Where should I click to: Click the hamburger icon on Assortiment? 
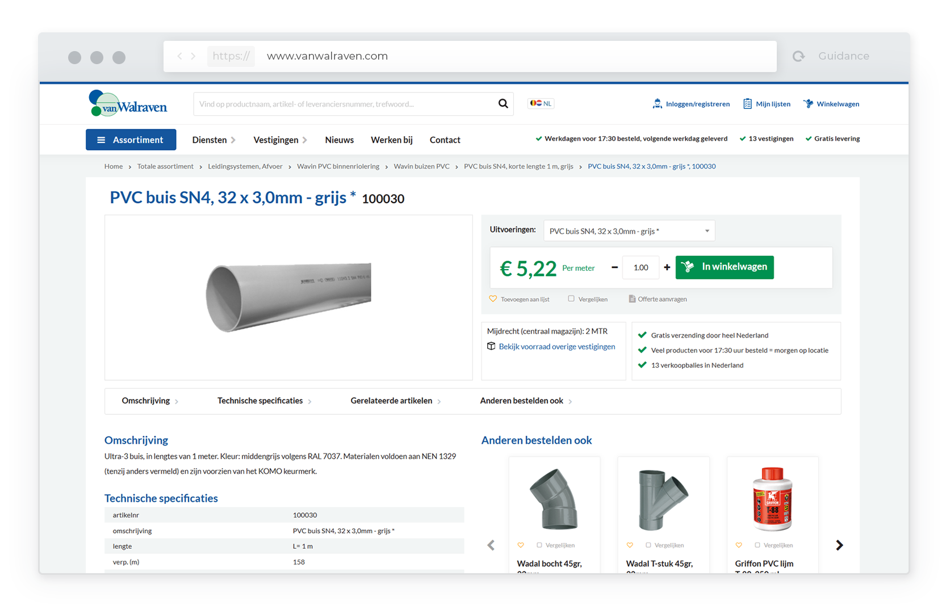point(101,140)
